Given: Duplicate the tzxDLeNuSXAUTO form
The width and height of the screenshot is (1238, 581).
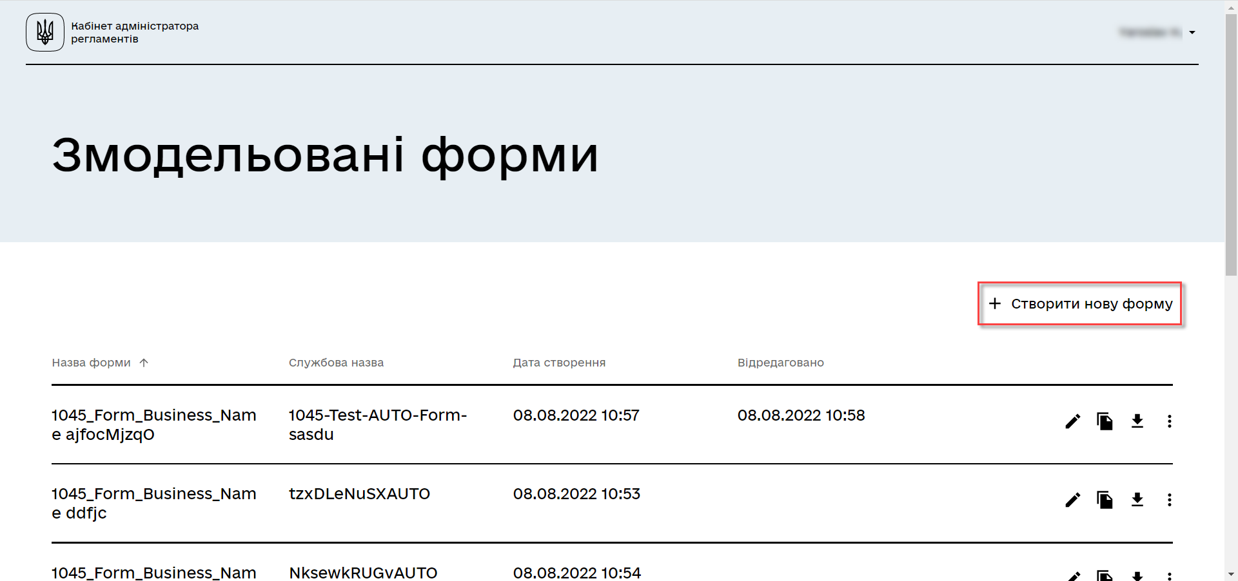Looking at the screenshot, I should click(1105, 500).
